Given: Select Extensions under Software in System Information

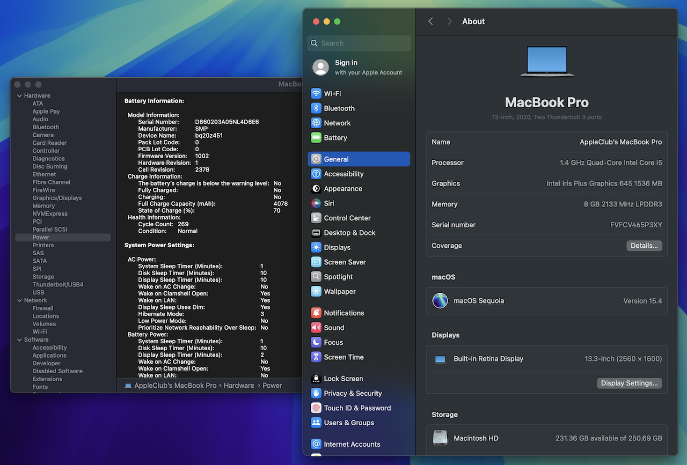Looking at the screenshot, I should (x=47, y=379).
